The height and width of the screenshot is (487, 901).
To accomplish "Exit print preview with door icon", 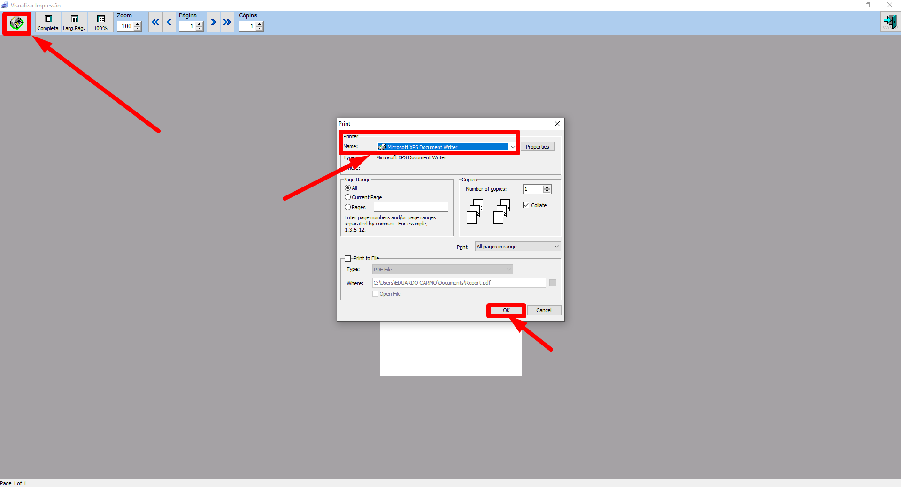I will [890, 22].
